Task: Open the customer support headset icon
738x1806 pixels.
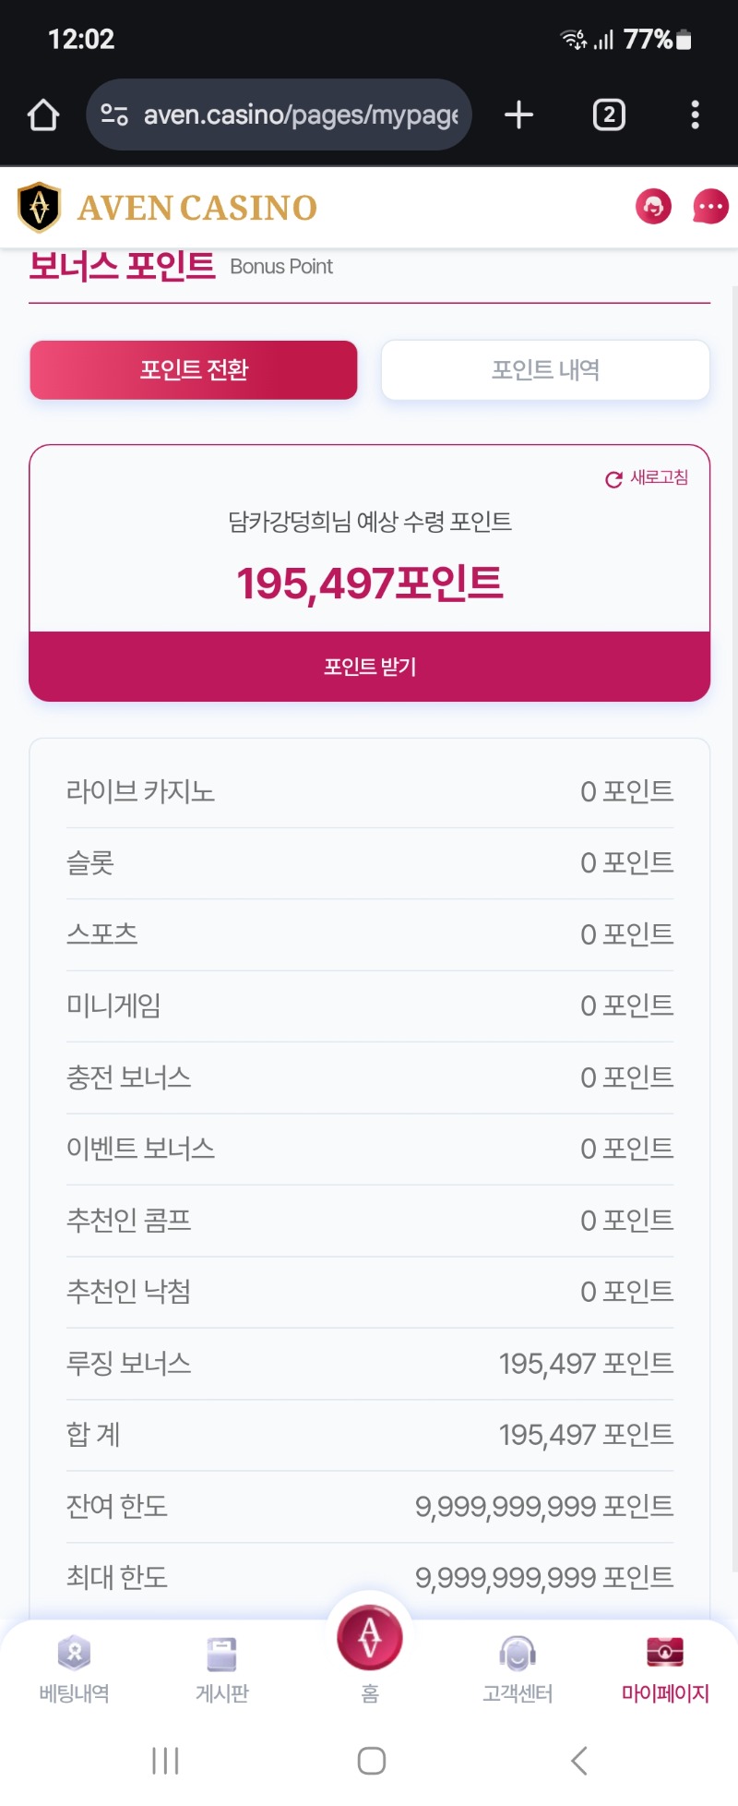Action: [654, 207]
